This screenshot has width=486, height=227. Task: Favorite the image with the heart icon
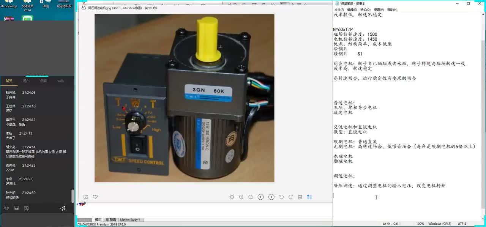click(95, 197)
